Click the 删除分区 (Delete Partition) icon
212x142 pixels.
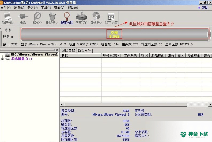tap(52, 18)
